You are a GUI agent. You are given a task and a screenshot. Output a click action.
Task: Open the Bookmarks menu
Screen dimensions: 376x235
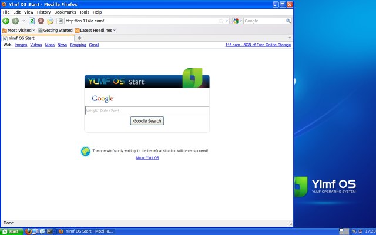[x=65, y=12]
